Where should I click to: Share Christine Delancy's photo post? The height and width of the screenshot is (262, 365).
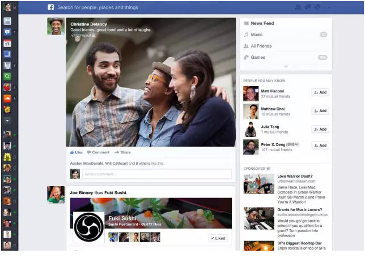tap(122, 152)
